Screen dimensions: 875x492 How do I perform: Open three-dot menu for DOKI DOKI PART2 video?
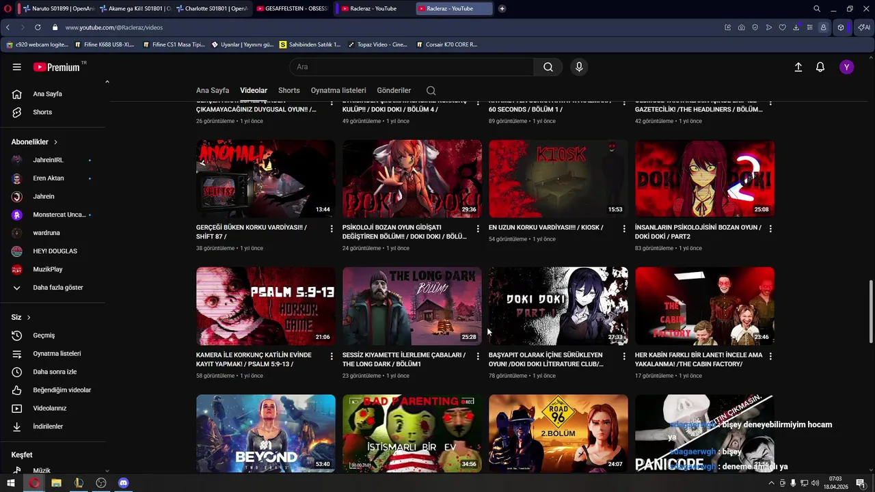(x=770, y=229)
